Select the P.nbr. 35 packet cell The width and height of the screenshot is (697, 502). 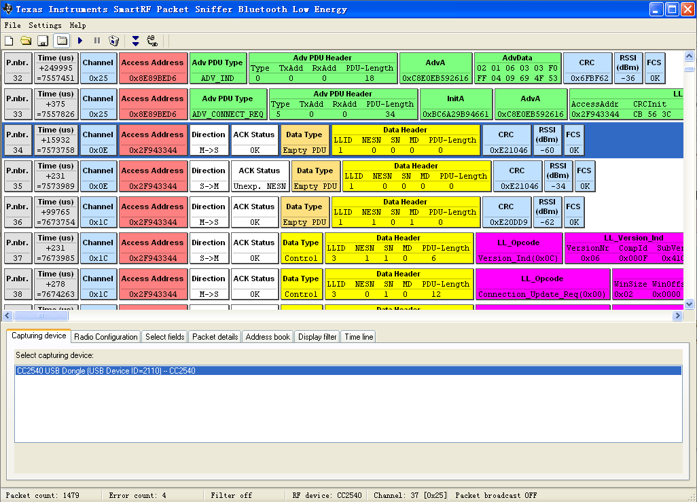[x=18, y=176]
